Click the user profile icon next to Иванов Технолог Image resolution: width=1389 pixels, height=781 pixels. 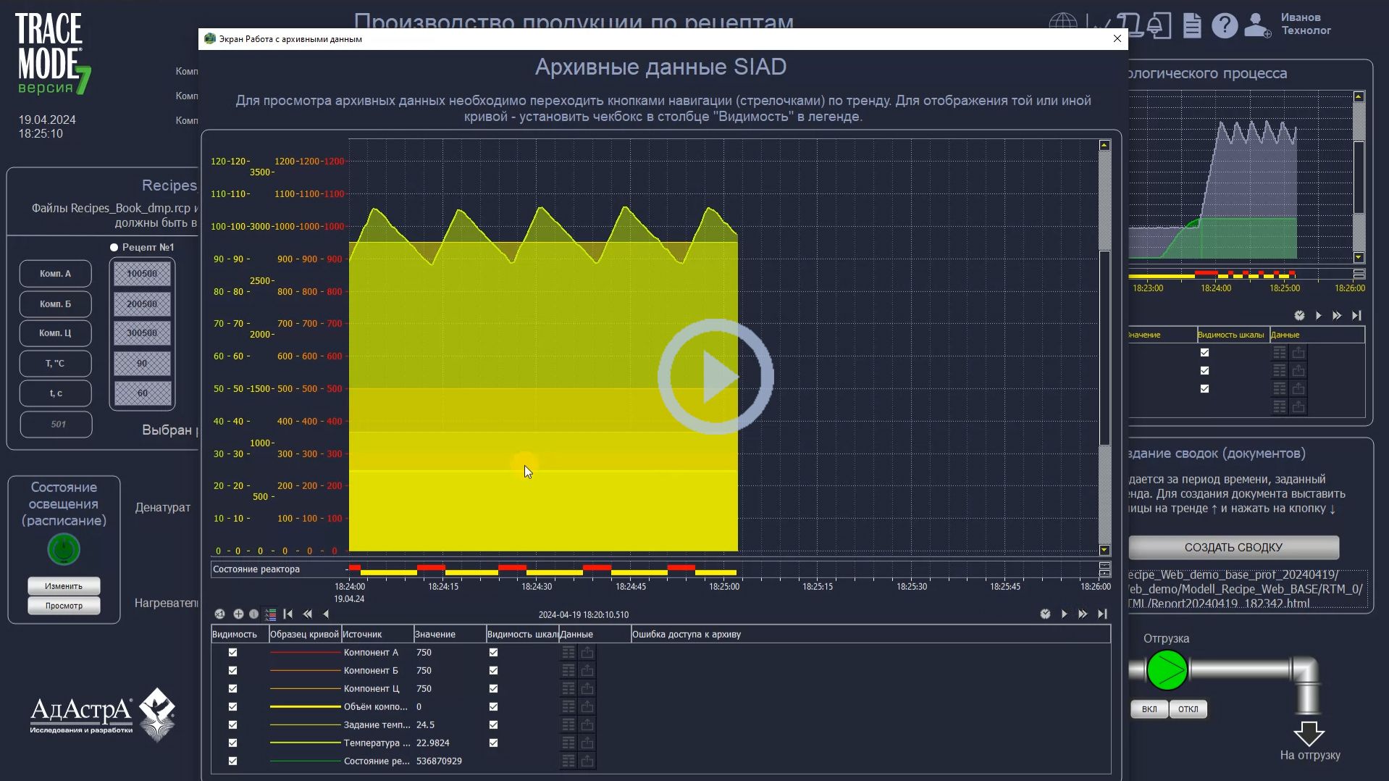(x=1257, y=25)
